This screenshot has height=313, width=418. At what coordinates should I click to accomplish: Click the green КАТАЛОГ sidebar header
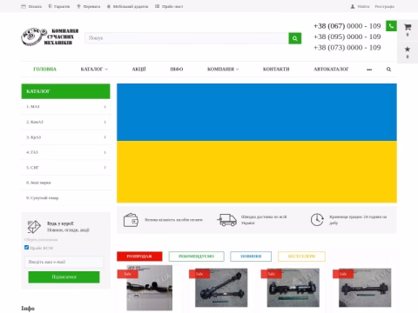(65, 91)
